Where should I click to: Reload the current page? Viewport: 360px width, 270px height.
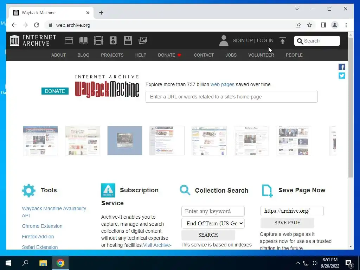coord(37,25)
